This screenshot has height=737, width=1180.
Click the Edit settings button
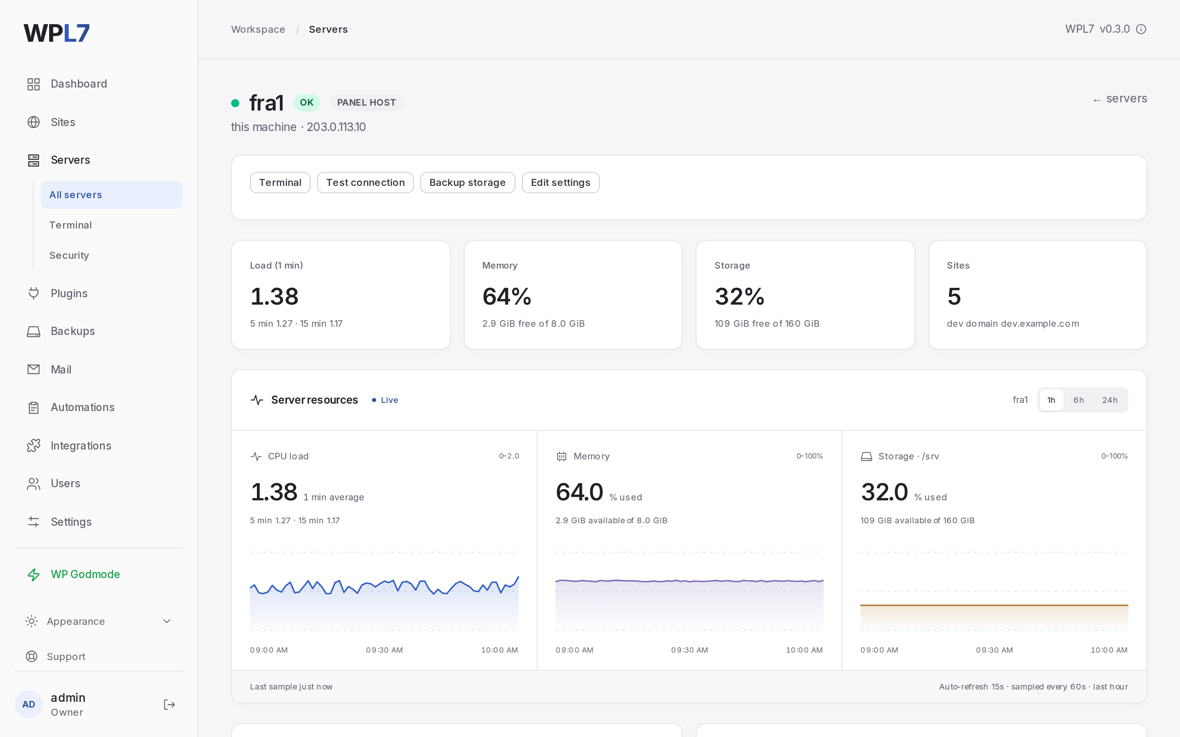pos(560,183)
